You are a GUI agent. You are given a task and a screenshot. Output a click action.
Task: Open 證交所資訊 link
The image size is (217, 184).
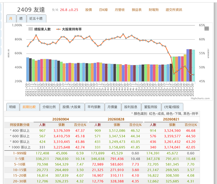click(x=174, y=10)
